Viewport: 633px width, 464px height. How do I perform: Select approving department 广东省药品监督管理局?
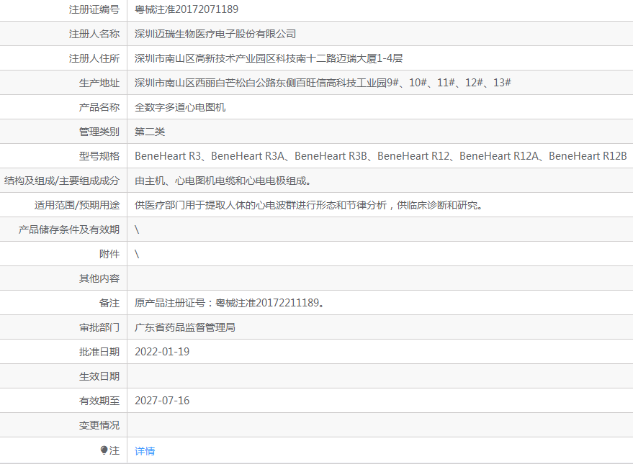[x=185, y=327]
